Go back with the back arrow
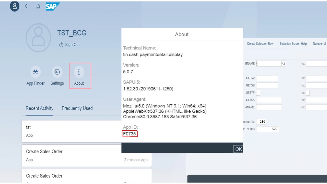The image size is (327, 184). pyautogui.click(x=26, y=6)
